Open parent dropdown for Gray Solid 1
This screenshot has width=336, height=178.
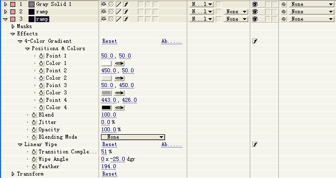tap(311, 4)
